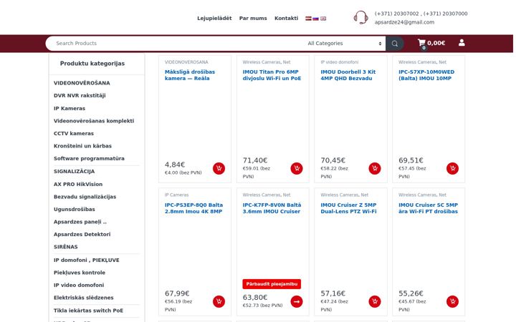This screenshot has height=322, width=516.
Task: Open the shopping cart icon
Action: (421, 43)
